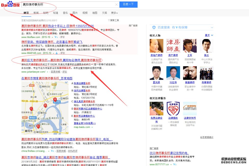The height and width of the screenshot is (166, 249).
Task: Open 搜索工具 filter options
Action: pos(113,20)
